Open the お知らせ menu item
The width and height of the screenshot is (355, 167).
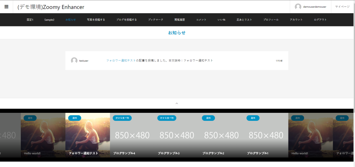click(71, 20)
